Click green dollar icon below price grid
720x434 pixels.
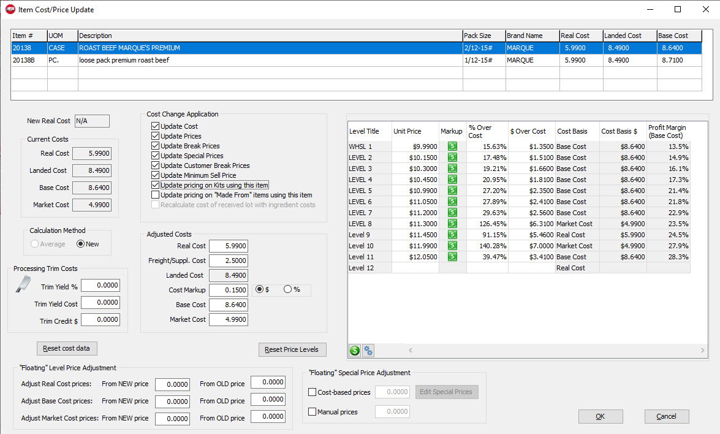coord(355,351)
